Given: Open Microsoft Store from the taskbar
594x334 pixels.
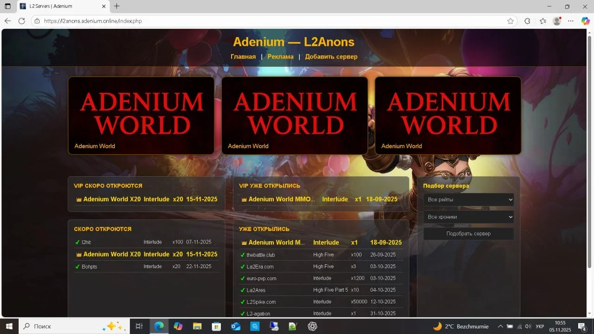Looking at the screenshot, I should pos(216,326).
